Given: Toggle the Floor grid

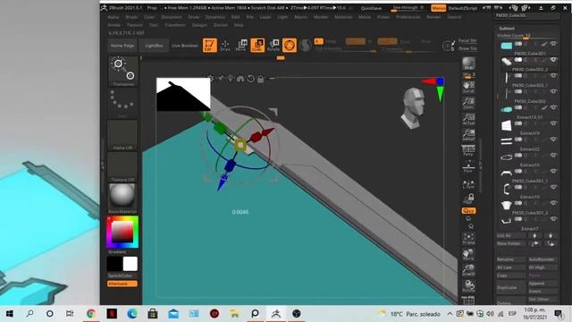Looking at the screenshot, I should [468, 166].
